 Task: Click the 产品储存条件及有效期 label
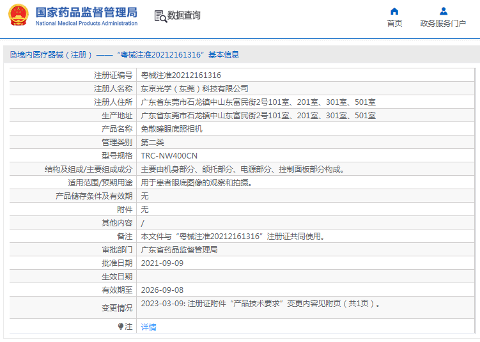(x=94, y=196)
